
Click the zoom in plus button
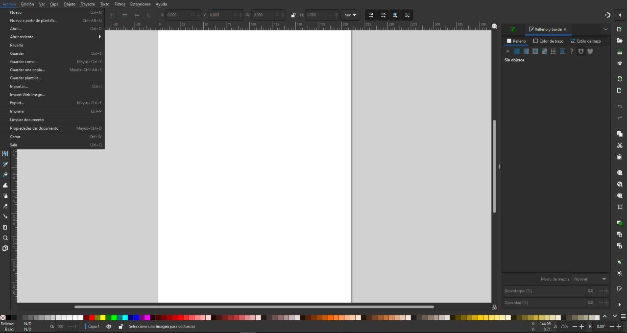pyautogui.click(x=581, y=326)
